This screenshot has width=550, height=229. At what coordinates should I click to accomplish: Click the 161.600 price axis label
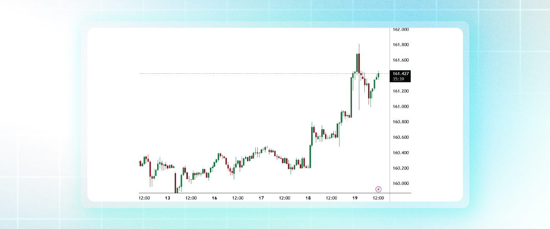(x=401, y=60)
